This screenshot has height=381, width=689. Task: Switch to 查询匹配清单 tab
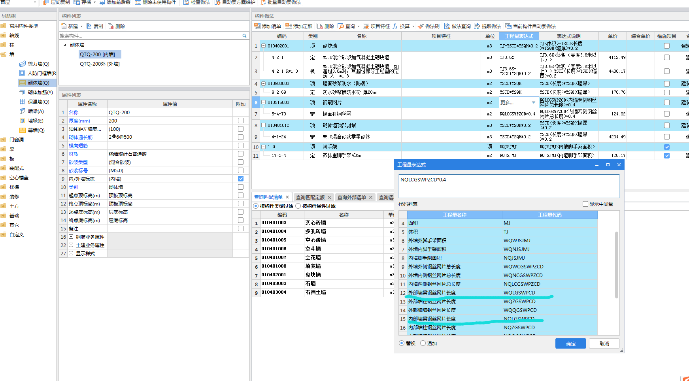pos(268,197)
